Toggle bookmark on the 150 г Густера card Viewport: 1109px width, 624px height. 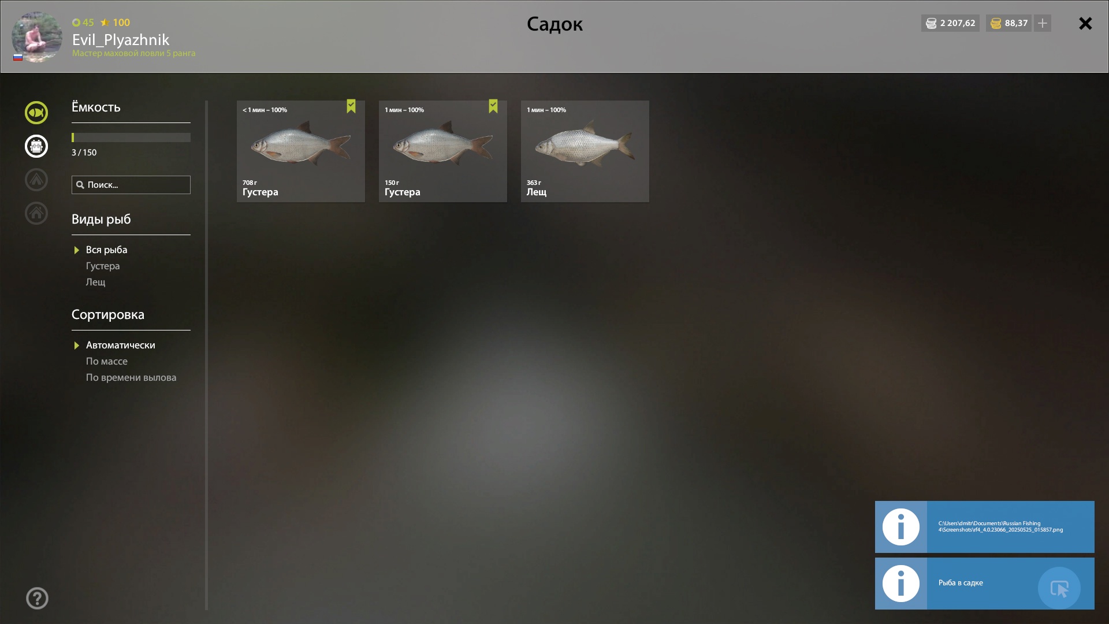[x=493, y=106]
